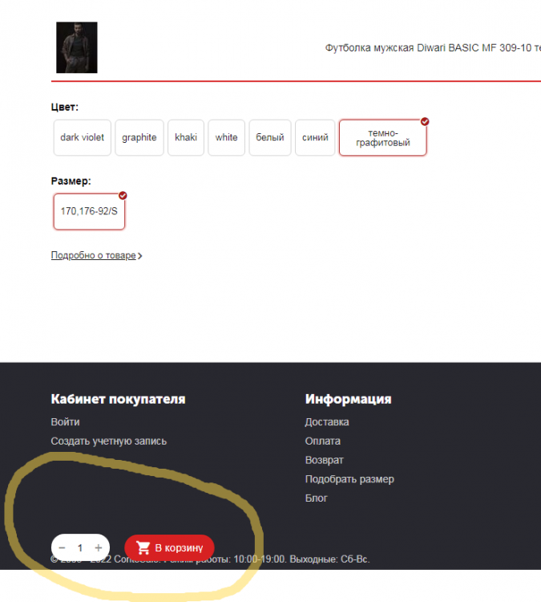
Task: Pick the white color option
Action: tap(227, 137)
